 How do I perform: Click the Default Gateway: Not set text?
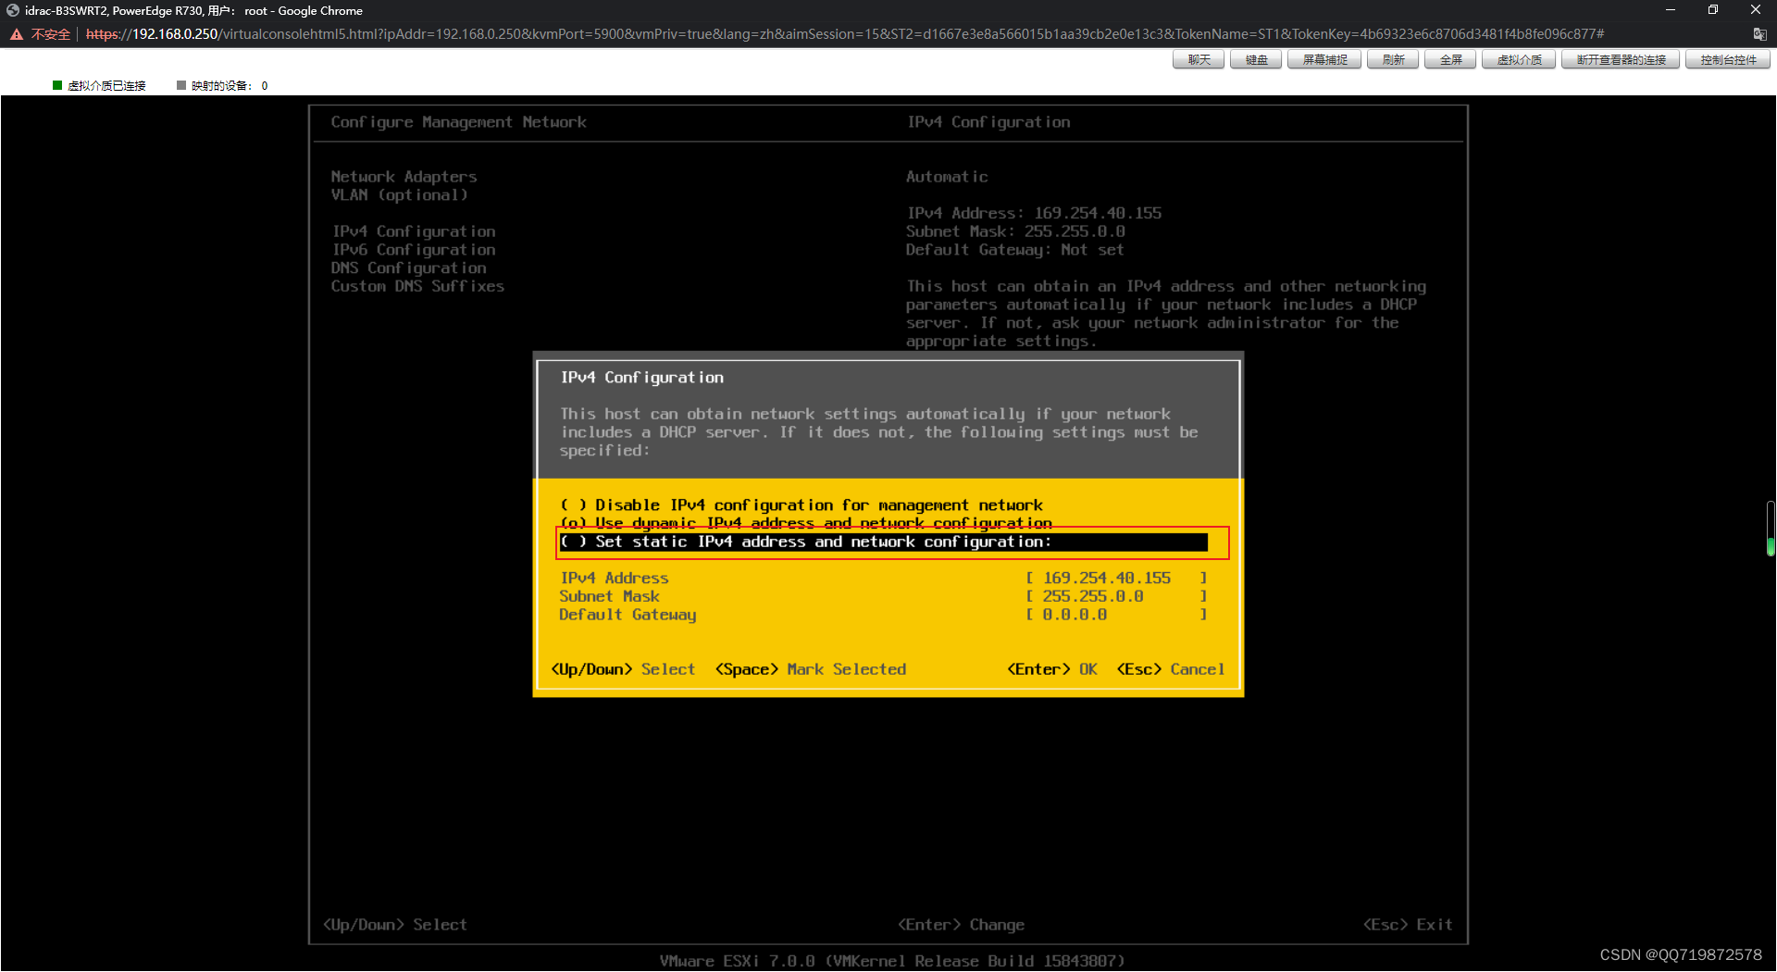pyautogui.click(x=1015, y=250)
